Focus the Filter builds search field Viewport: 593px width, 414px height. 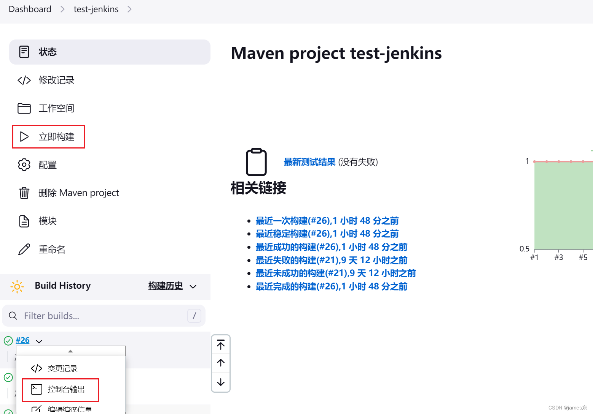pyautogui.click(x=104, y=316)
